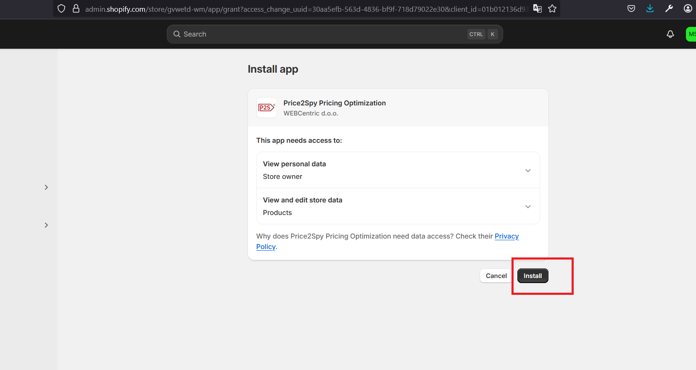The image size is (696, 370).
Task: Save the page to Pocket
Action: tap(631, 8)
